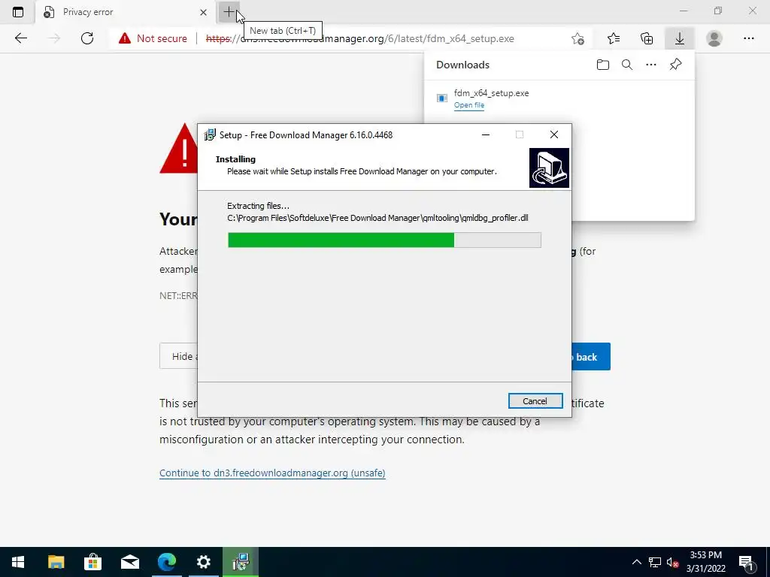Screen dimensions: 770x577
Task: Close the Privacy error tab
Action: (x=203, y=12)
